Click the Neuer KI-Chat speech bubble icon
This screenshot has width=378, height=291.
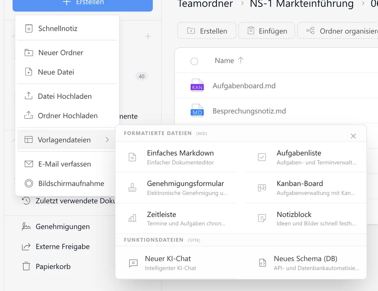(x=133, y=263)
